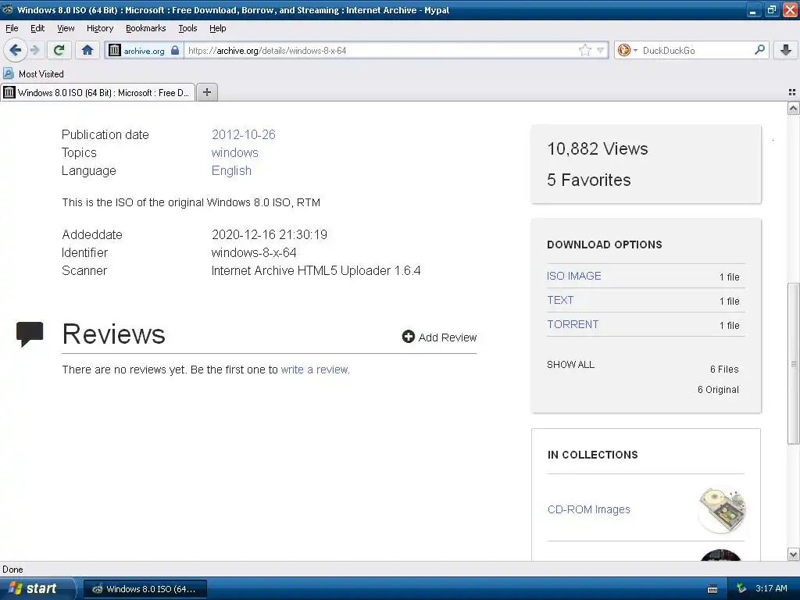Open the TEXT download option
The width and height of the screenshot is (800, 600).
[x=560, y=300]
